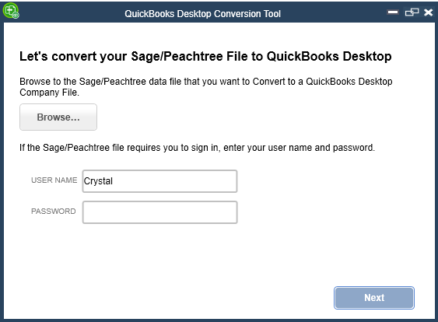This screenshot has width=438, height=322.
Task: Click the 'Crystal' text in user name
Action: coord(98,181)
